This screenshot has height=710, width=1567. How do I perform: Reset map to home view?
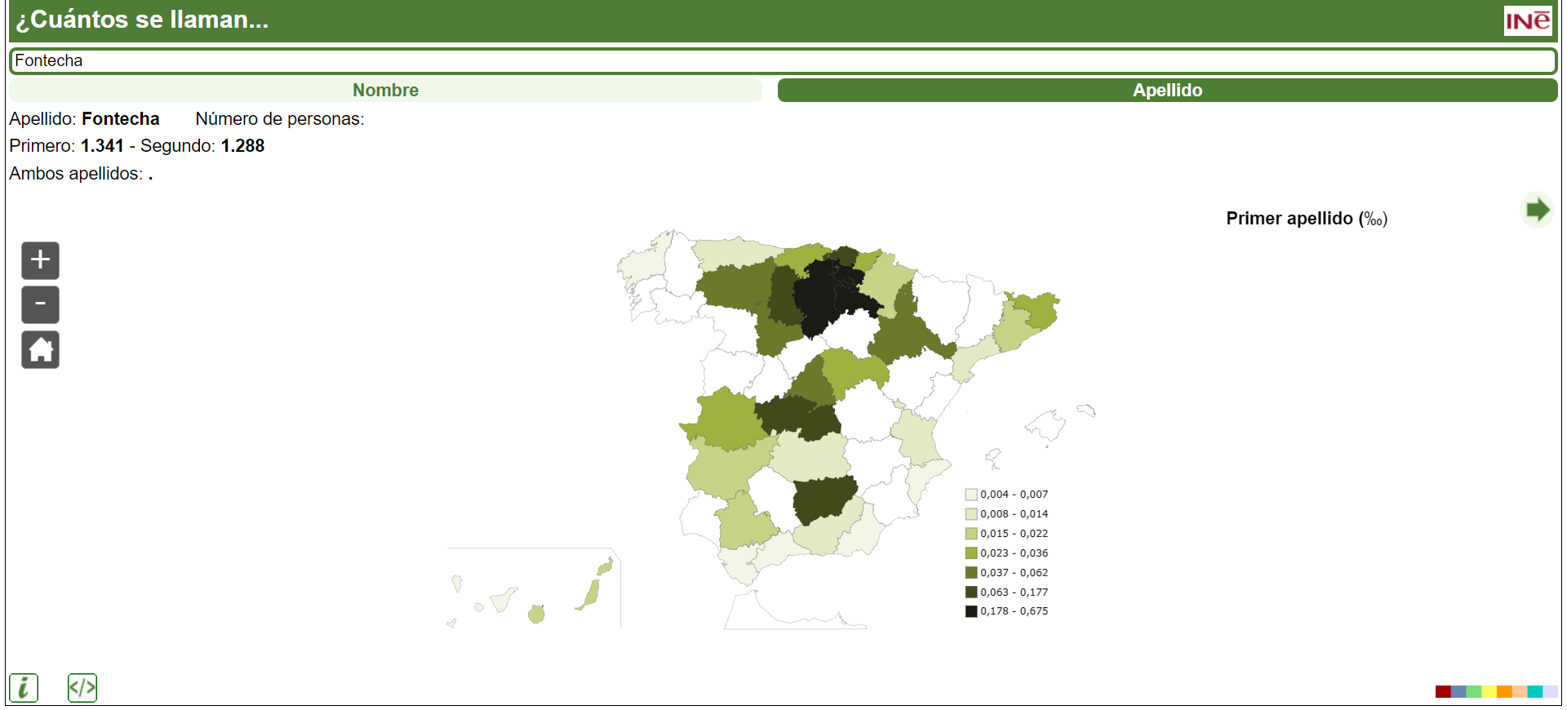tap(40, 350)
